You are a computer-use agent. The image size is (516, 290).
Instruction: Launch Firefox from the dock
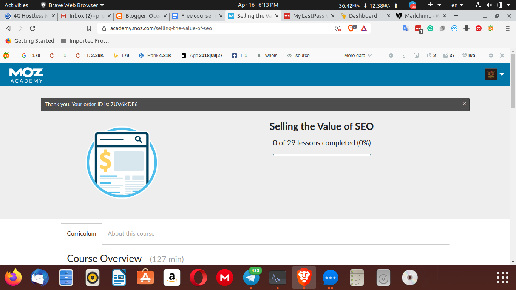point(13,278)
